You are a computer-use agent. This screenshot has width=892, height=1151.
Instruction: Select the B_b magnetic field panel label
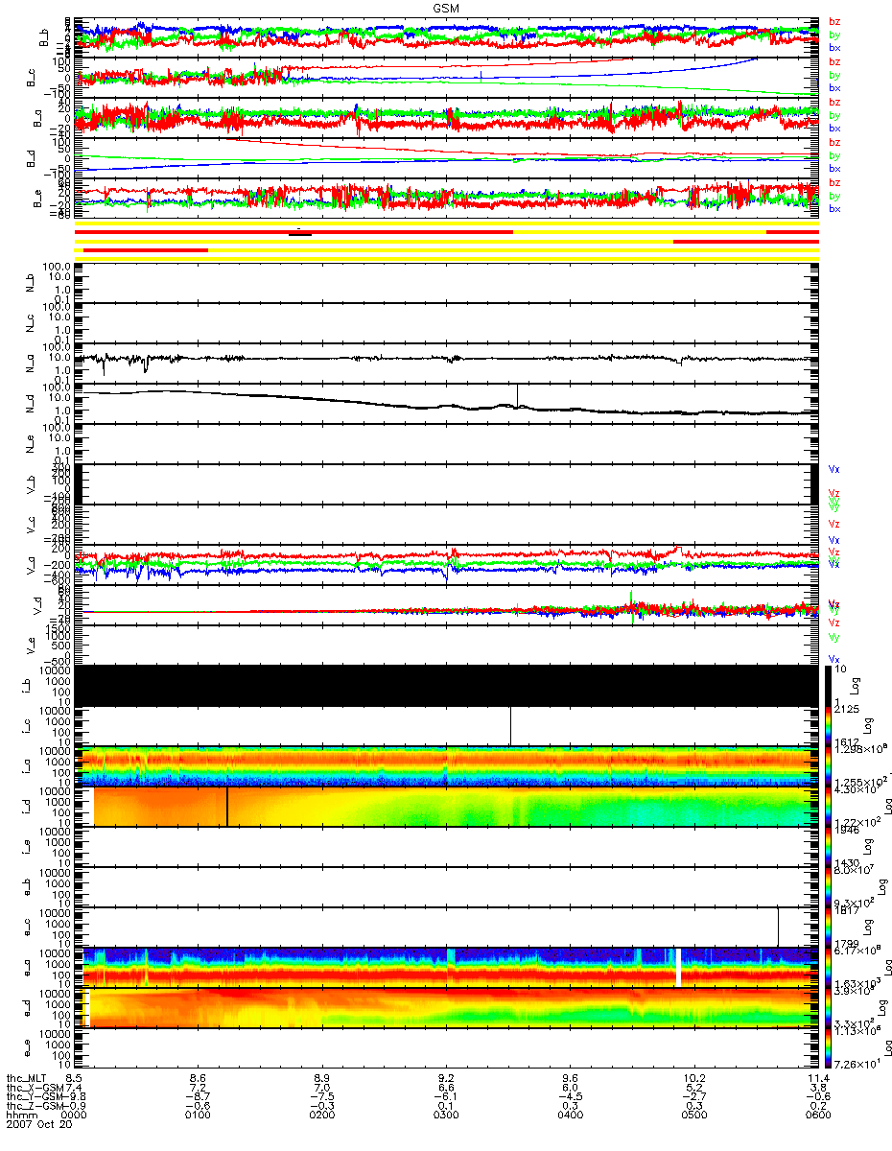coord(44,37)
